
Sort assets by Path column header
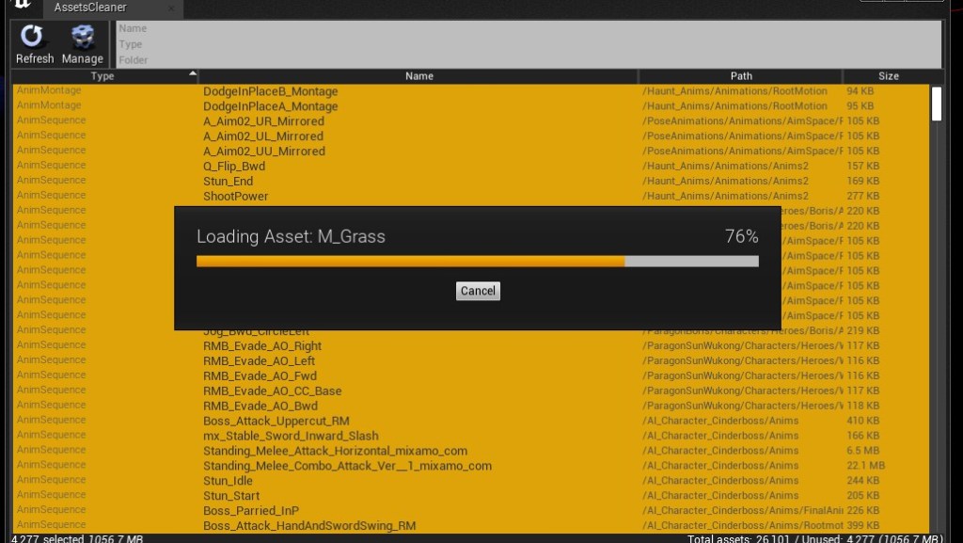[x=740, y=76]
